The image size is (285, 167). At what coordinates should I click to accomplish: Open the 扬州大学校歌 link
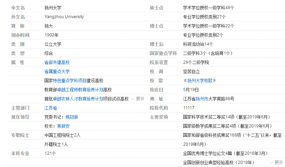click(200, 81)
